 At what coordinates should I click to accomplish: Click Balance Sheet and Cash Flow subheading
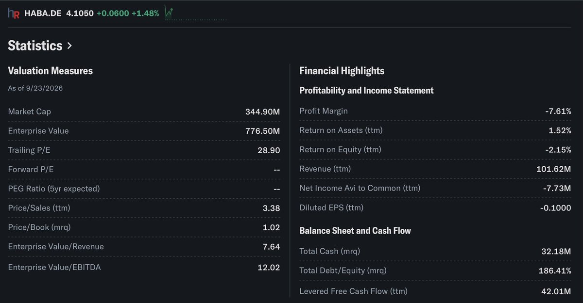(355, 231)
